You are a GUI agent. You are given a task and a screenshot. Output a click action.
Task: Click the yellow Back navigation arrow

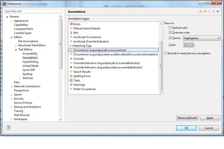click(x=201, y=12)
